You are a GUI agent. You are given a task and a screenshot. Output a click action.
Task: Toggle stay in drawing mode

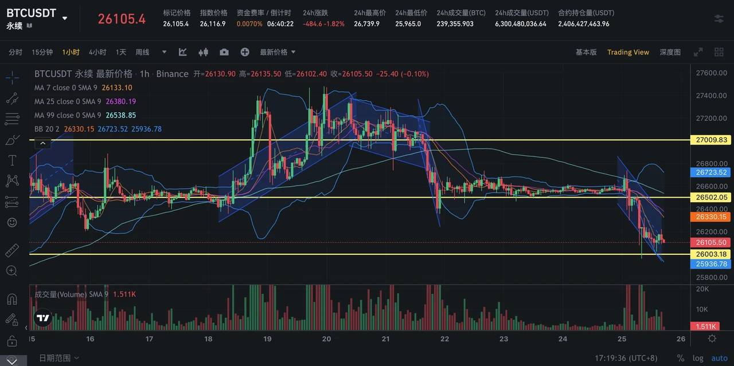pos(12,320)
